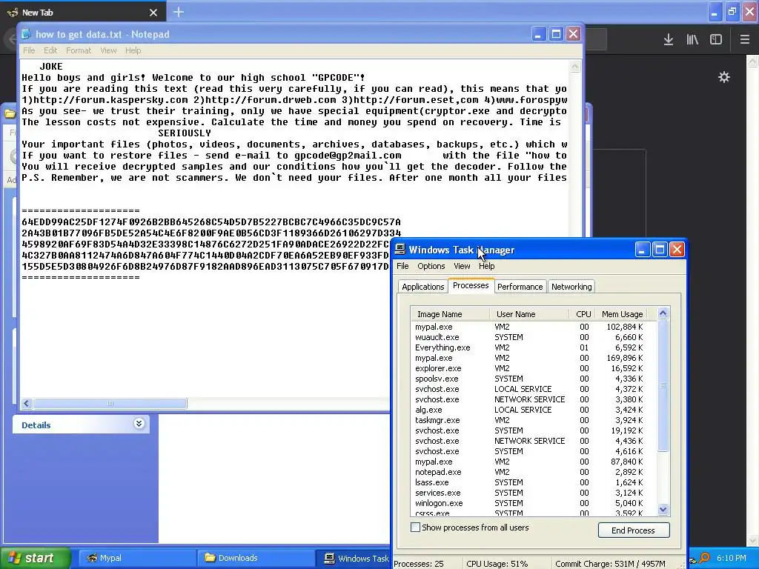This screenshot has height=569, width=759.
Task: Click the SERIOUSLY line in Notepad text
Action: (185, 133)
